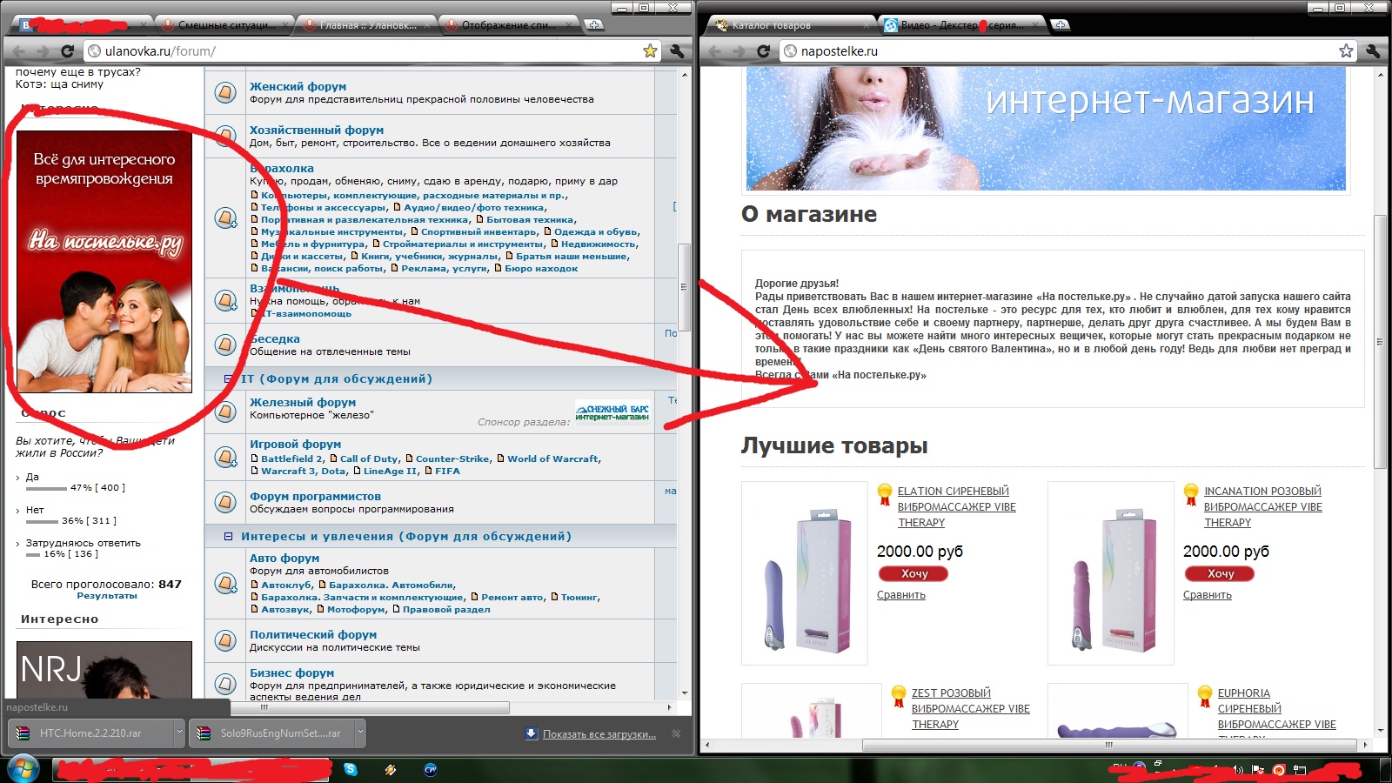Open the Хозяйственный форум link
1392x783 pixels.
(317, 130)
